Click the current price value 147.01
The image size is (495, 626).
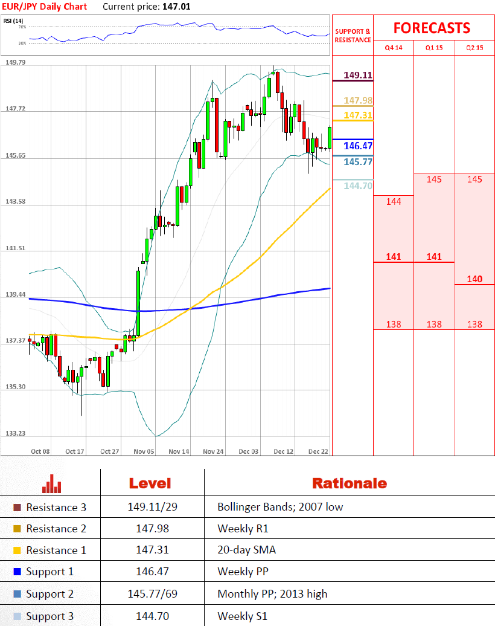(x=176, y=7)
